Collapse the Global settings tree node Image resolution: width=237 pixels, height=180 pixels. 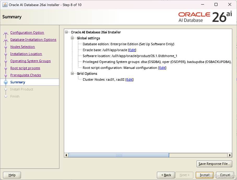pos(72,38)
